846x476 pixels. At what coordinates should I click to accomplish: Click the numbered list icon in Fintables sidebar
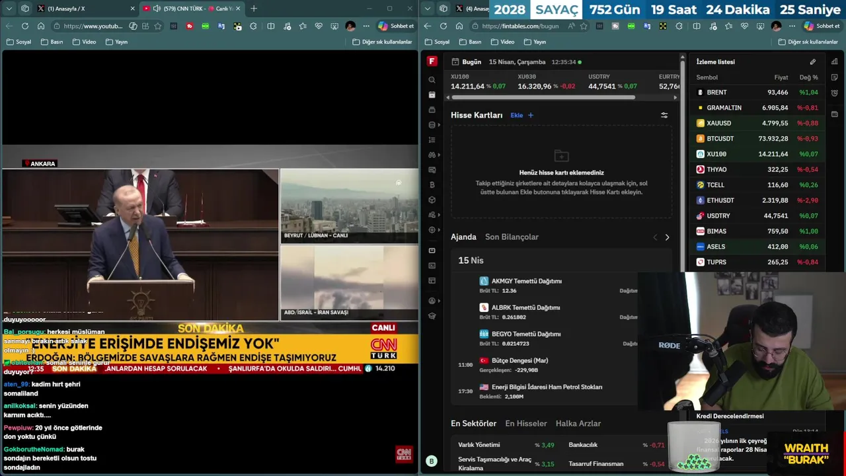(432, 140)
